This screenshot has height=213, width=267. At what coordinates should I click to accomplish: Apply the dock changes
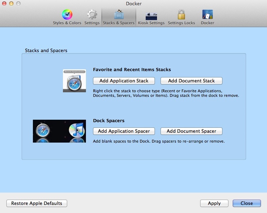coord(214,203)
